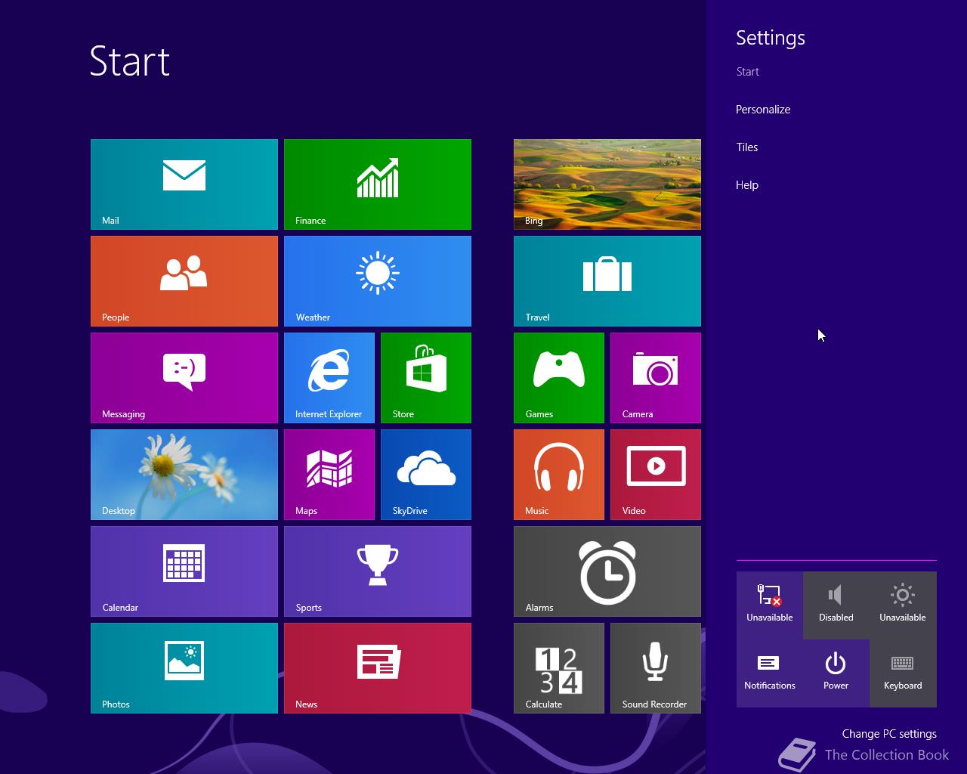Viewport: 967px width, 774px height.
Task: Click the brightness Unavailable icon
Action: coord(903,605)
